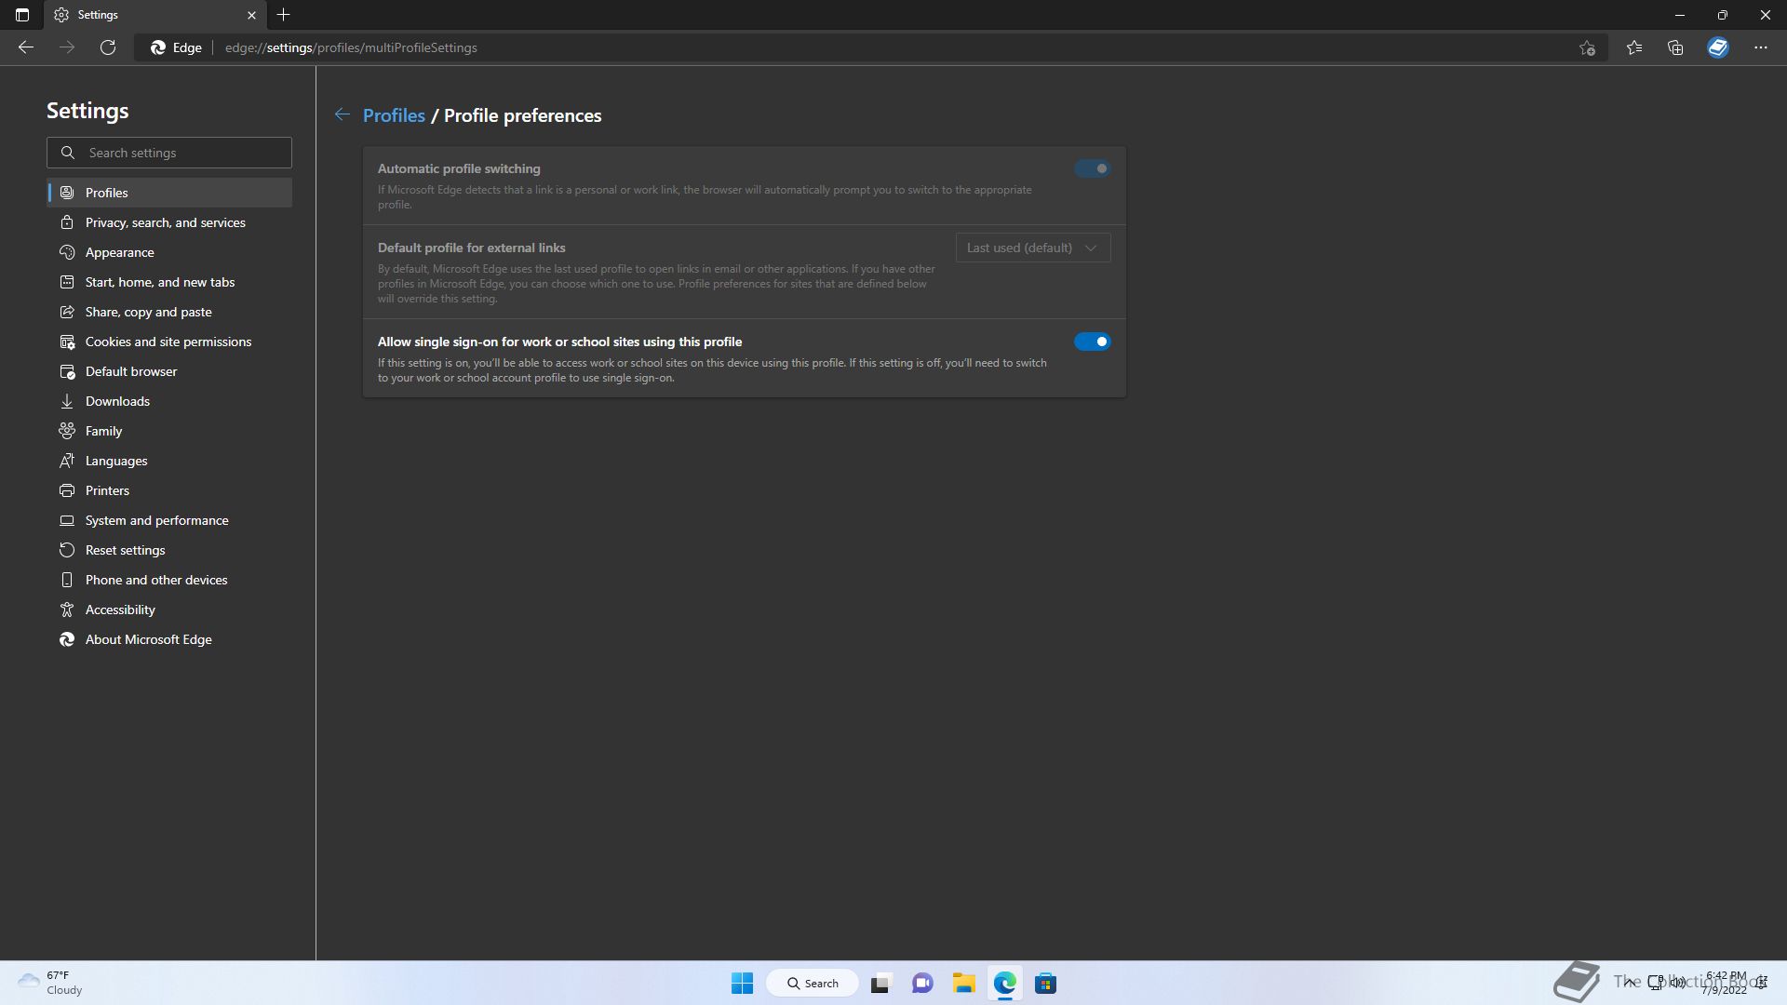
Task: Open tab actions menu icon
Action: coord(22,15)
